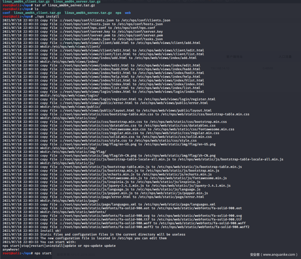Click the './nps install' command text
This screenshot has height=259, width=301.
[x=47, y=16]
